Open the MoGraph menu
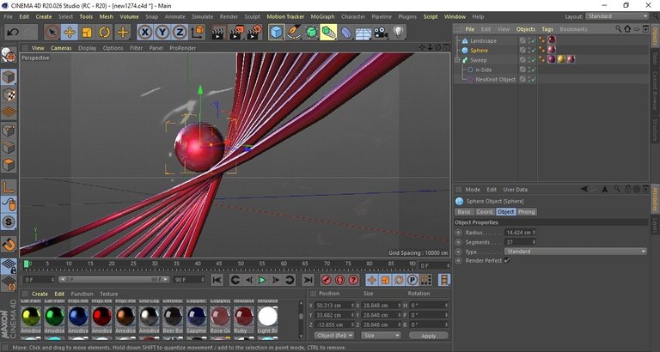 [x=322, y=17]
